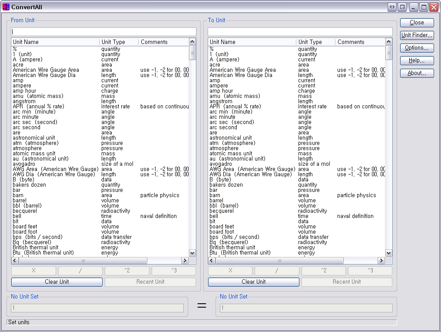Viewport: 441px width, 332px height.
Task: Select "becquerel" in the To Unit list
Action: pos(222,211)
